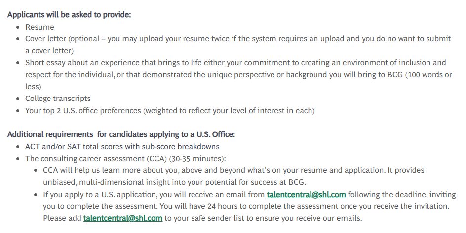Open the first talentcentral@shl.com email link
The image size is (466, 233).
306,195
